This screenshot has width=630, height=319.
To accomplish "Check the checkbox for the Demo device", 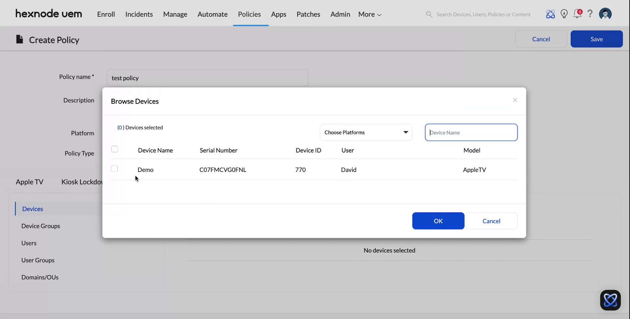I will [114, 168].
